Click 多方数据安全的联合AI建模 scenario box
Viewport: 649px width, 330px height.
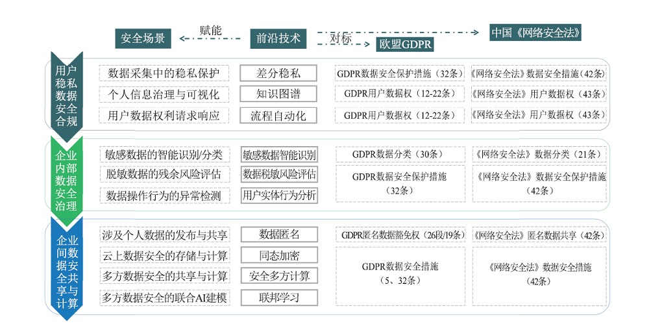(164, 298)
